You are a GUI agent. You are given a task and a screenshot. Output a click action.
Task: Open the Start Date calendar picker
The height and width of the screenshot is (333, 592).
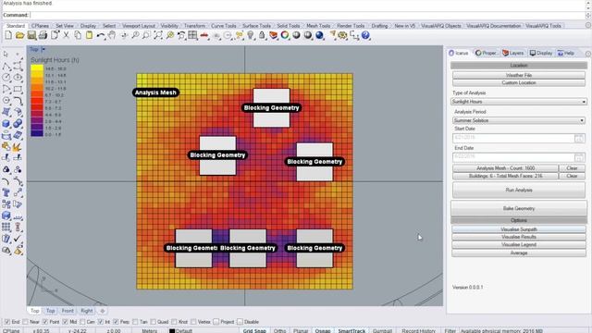point(579,138)
